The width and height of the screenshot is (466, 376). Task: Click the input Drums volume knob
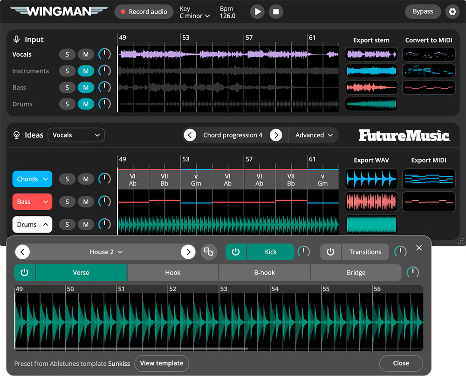[x=104, y=104]
